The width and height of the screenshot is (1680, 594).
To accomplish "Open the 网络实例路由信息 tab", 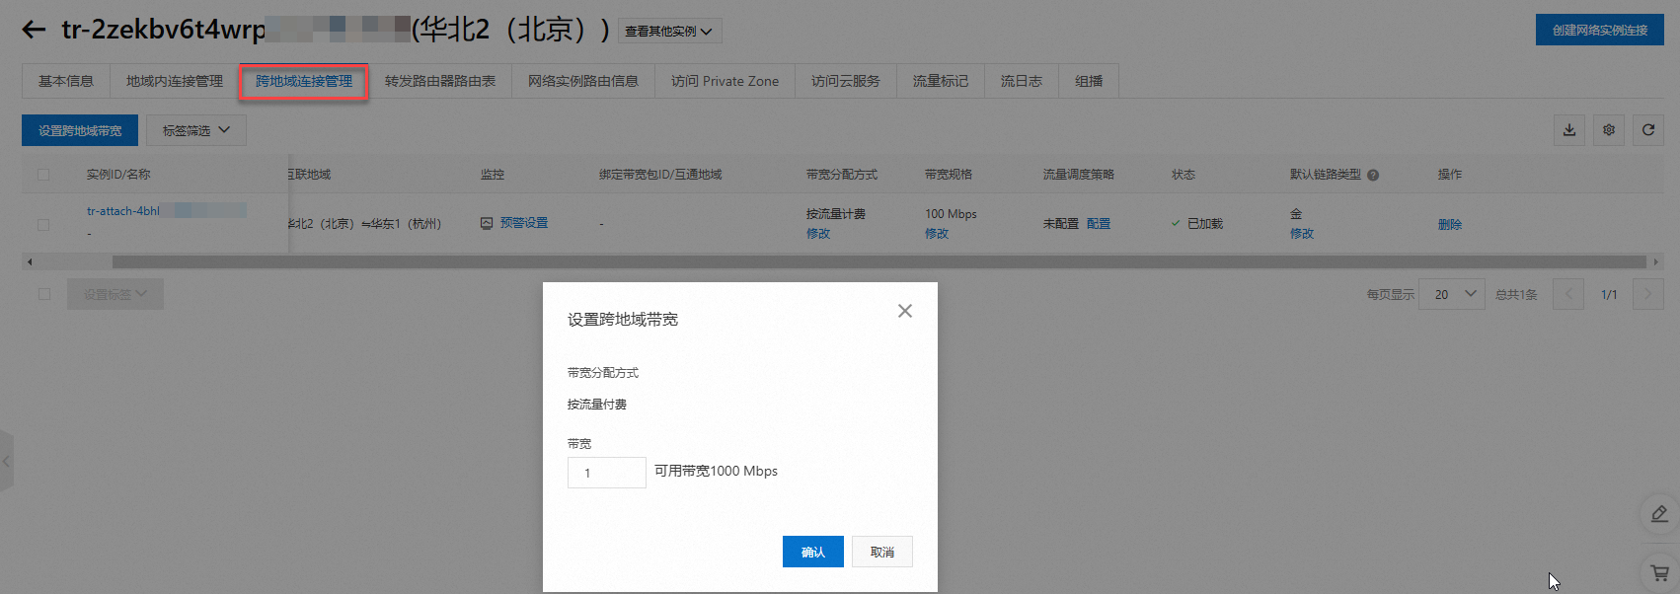I will 583,81.
